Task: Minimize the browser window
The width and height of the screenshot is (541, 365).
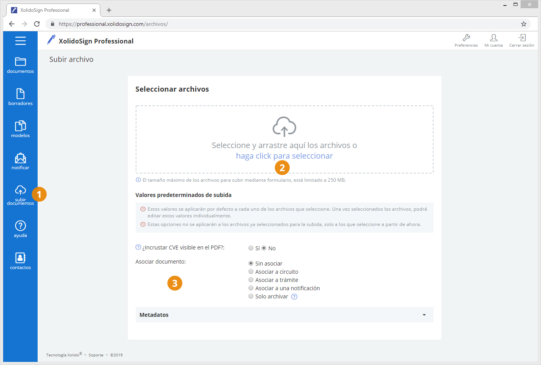Action: (505, 5)
